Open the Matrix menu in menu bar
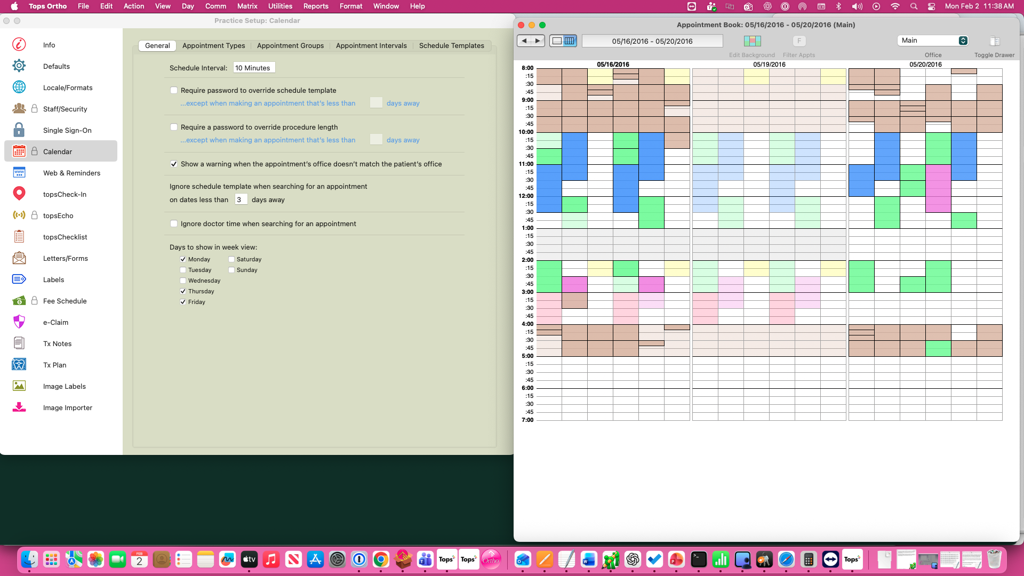This screenshot has height=576, width=1024. (247, 6)
